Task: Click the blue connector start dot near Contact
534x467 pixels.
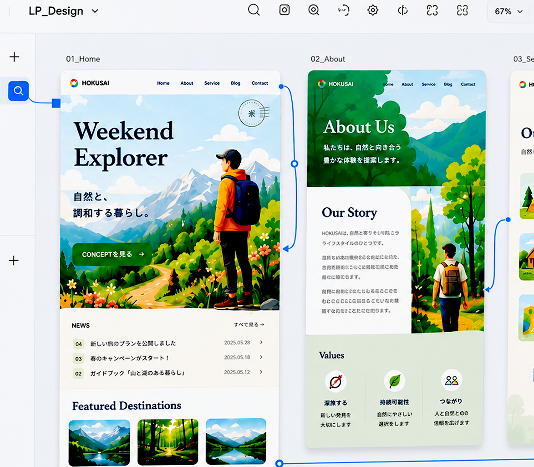Action: (281, 87)
